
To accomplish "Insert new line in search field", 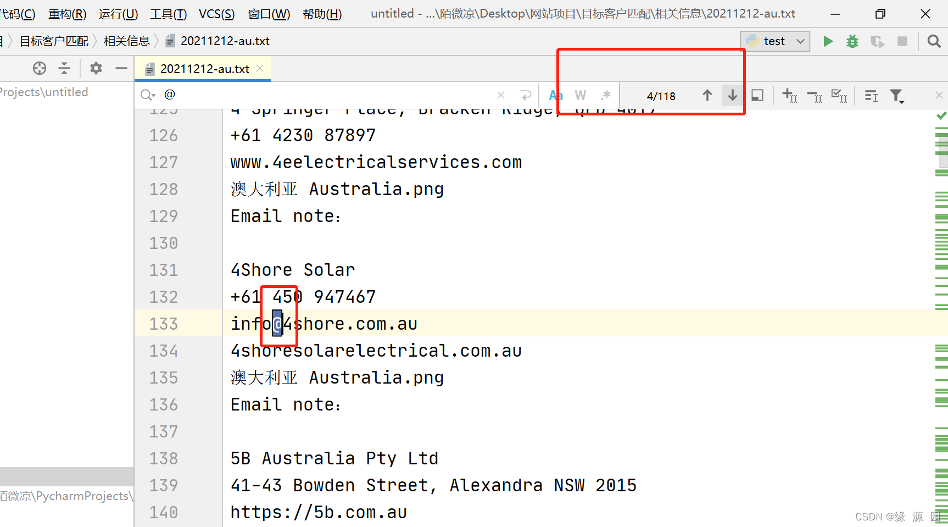I will tap(526, 95).
